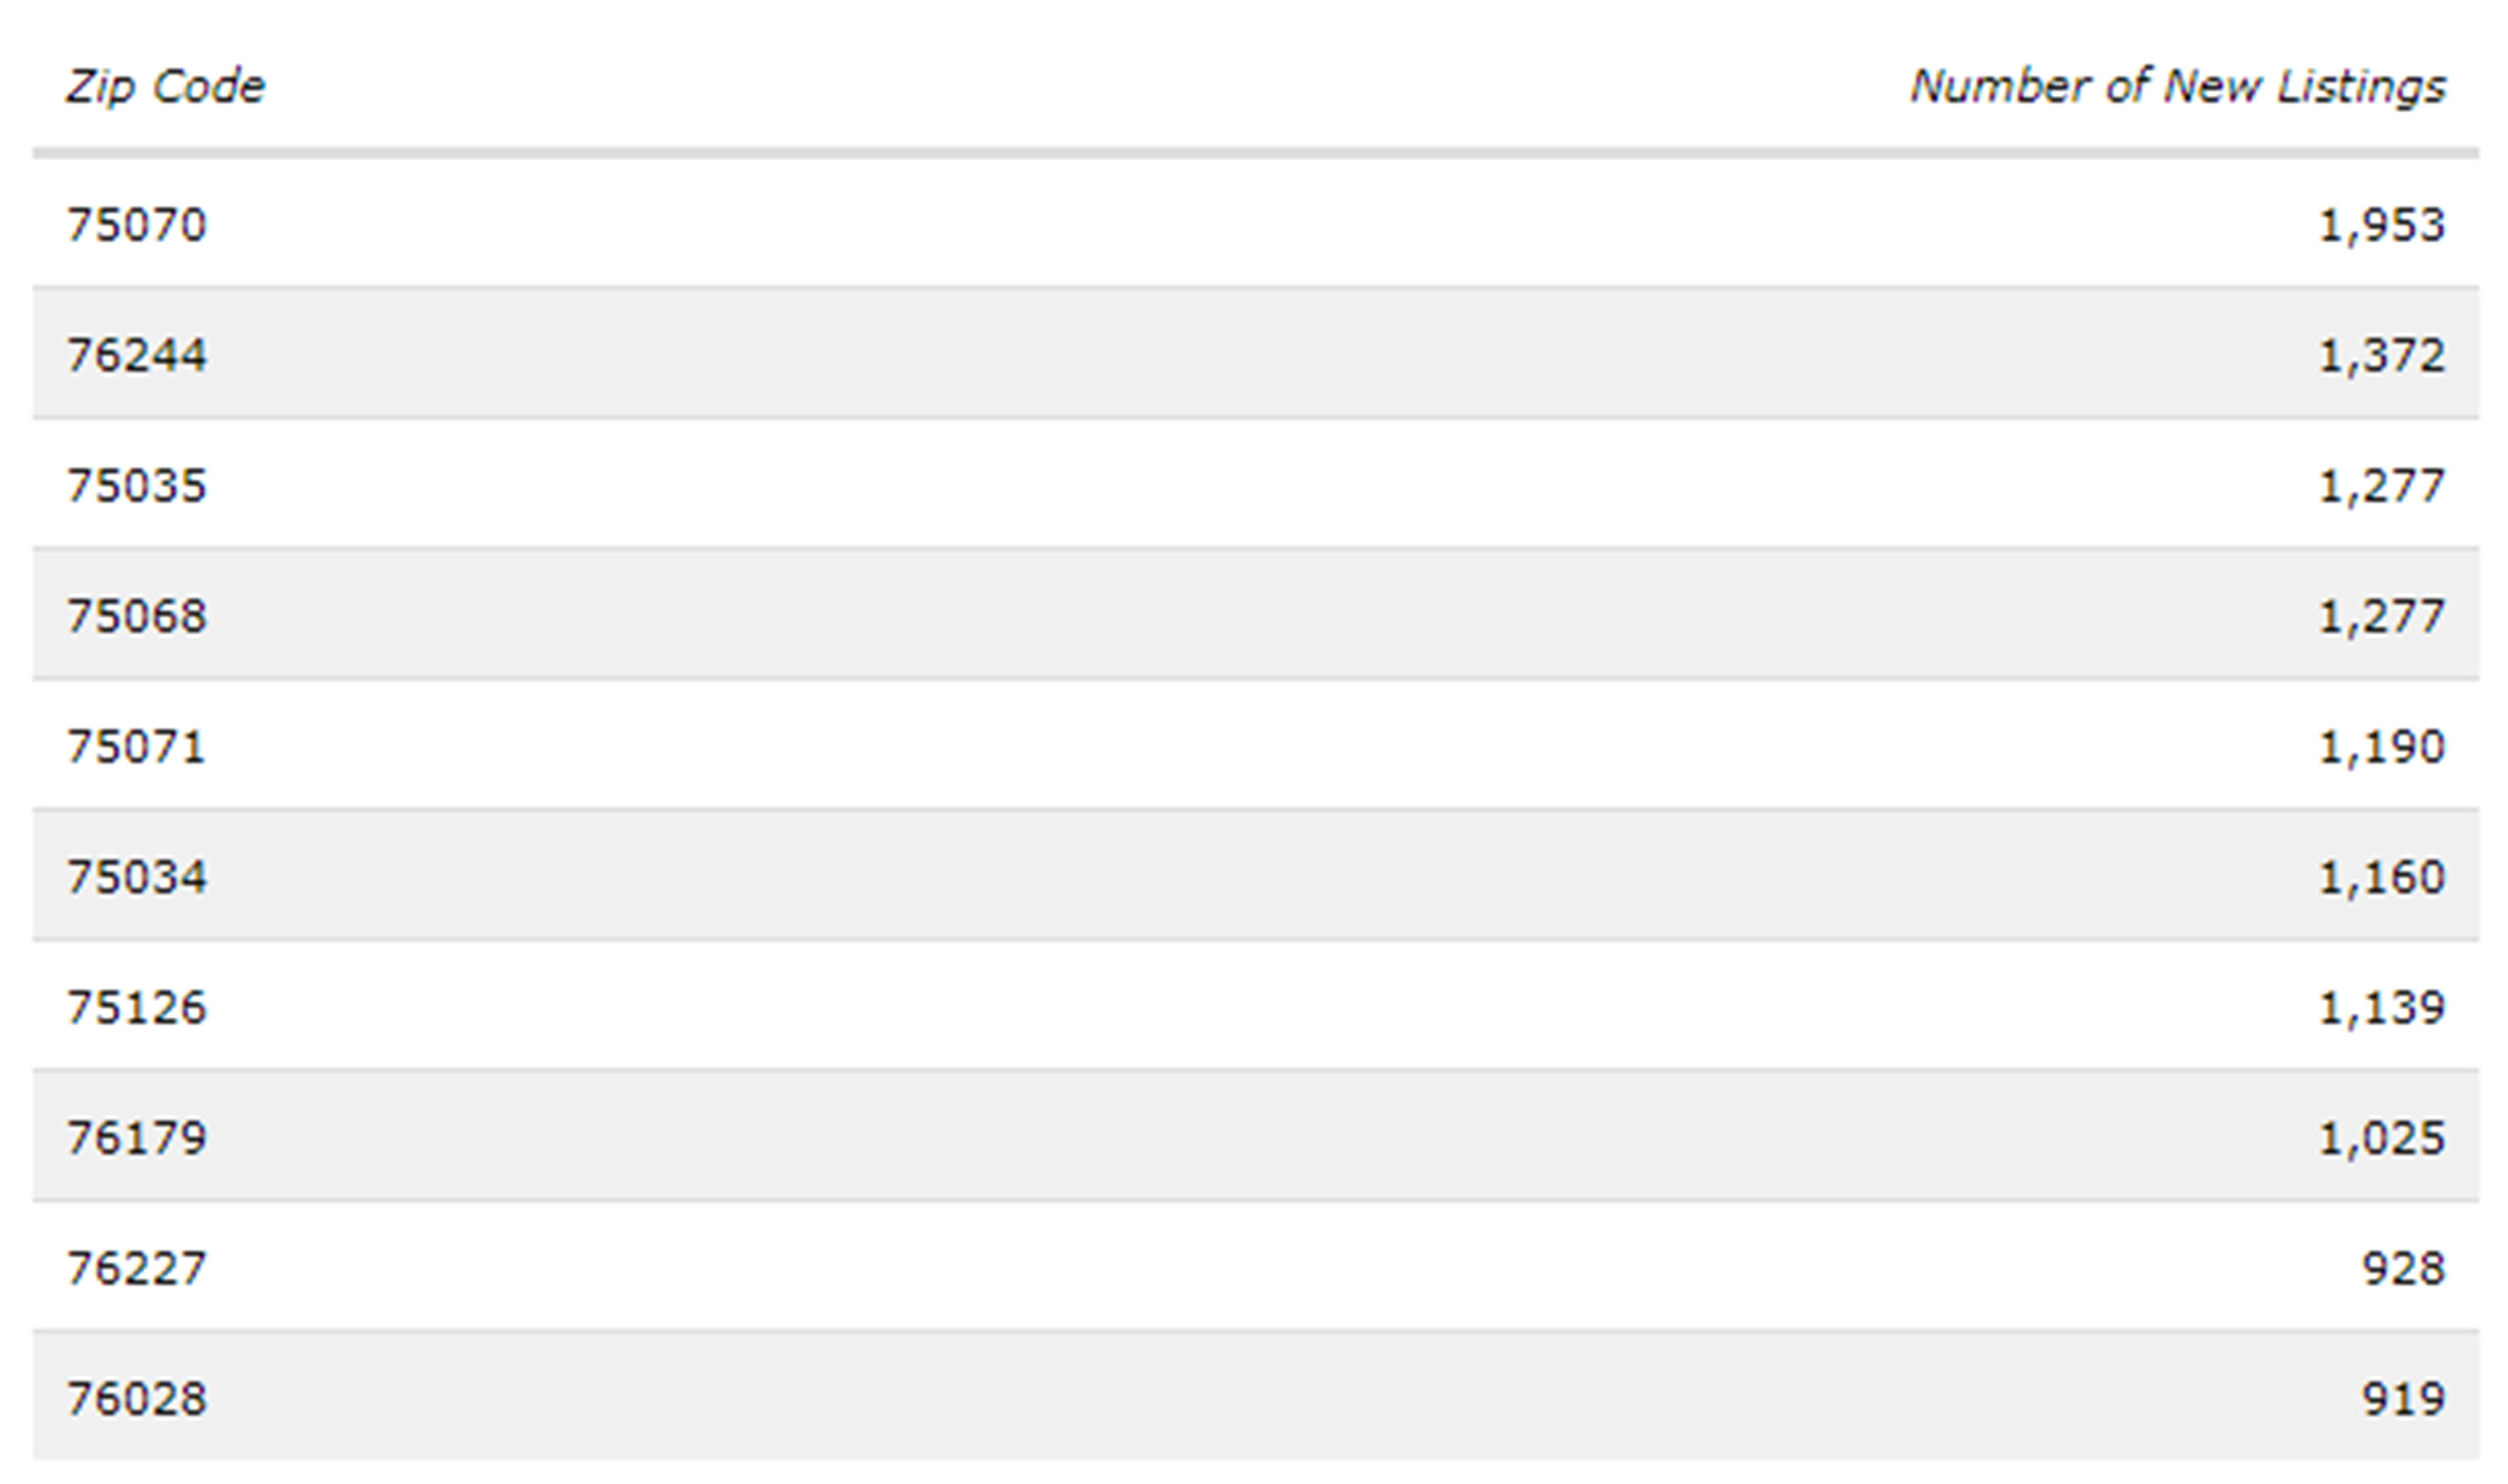
Task: Select zip code 75035
Action: (x=137, y=486)
